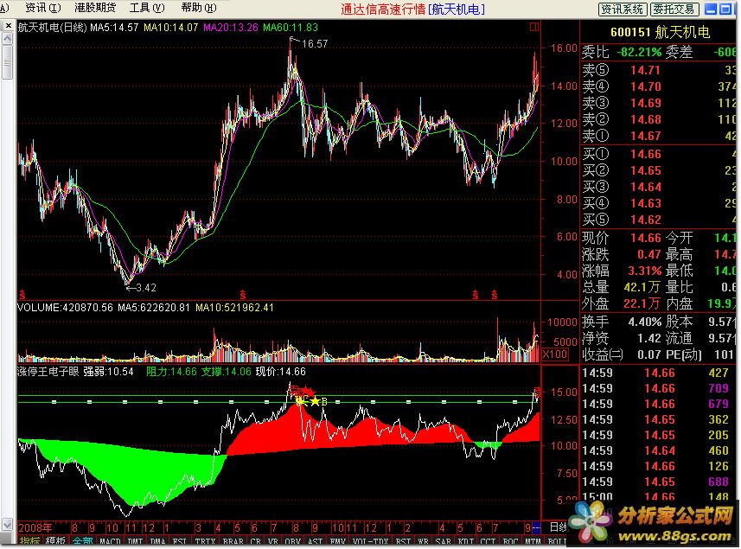Select the KDJ indicator tab
Viewport: 741px width, 549px height.
[x=466, y=541]
